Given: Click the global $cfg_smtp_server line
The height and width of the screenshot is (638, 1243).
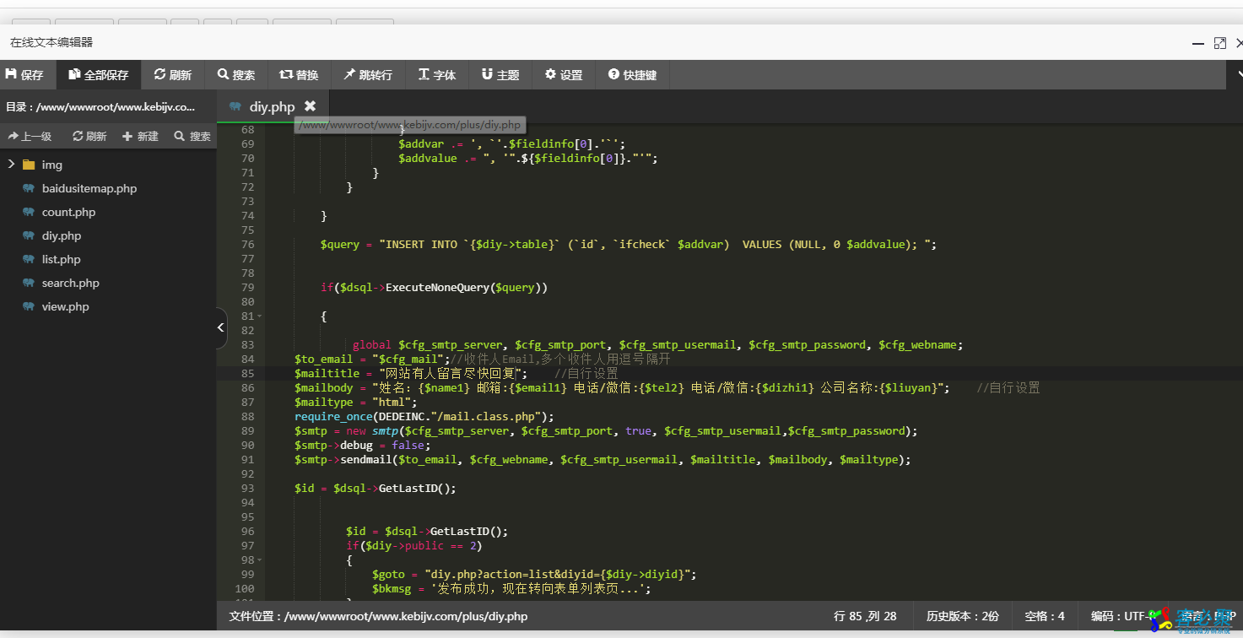Looking at the screenshot, I should 657,344.
